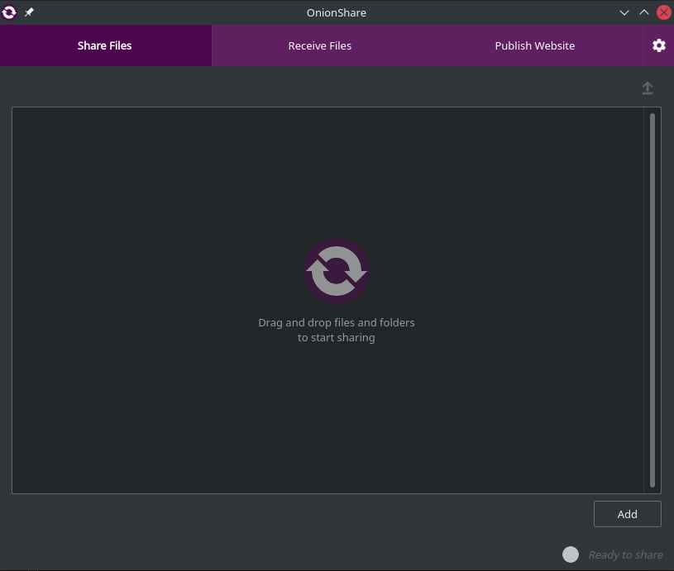Click the OnionShare logo in title bar
674x571 pixels.
[9, 12]
